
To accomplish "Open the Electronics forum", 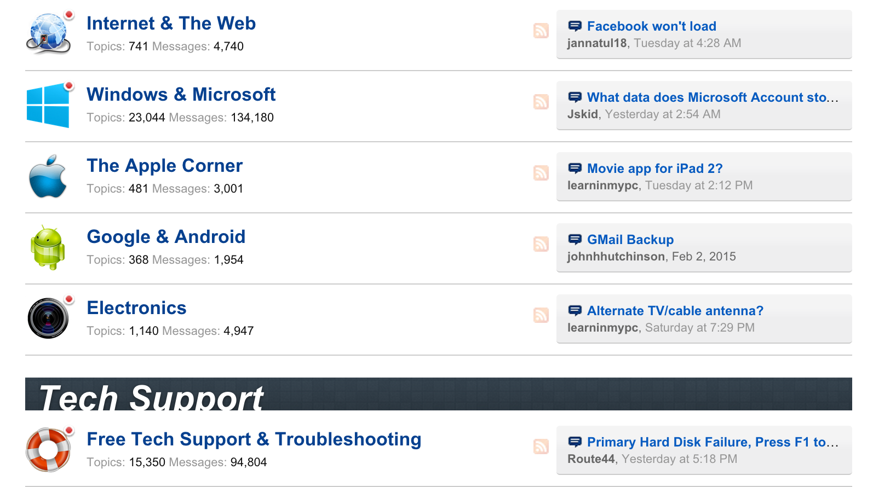I will pyautogui.click(x=136, y=308).
